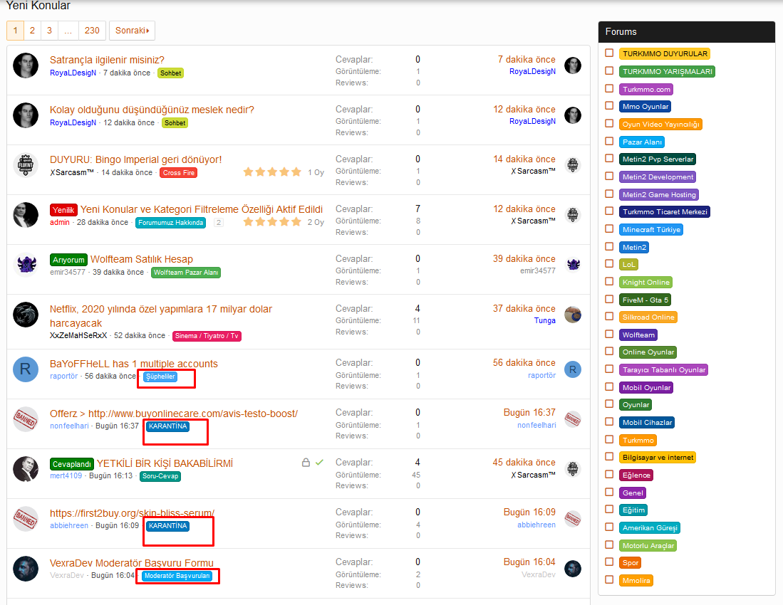783x605 pixels.
Task: Click last-poster avatar in 7 dakika önce row
Action: point(573,65)
